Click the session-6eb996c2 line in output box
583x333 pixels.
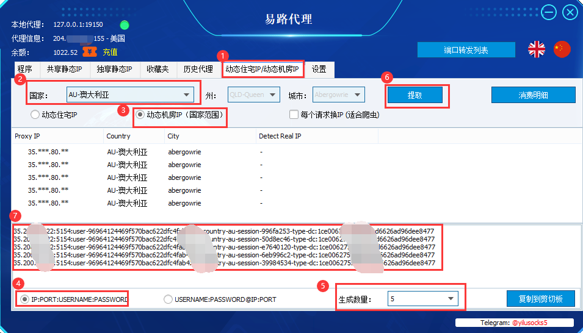coord(224,255)
